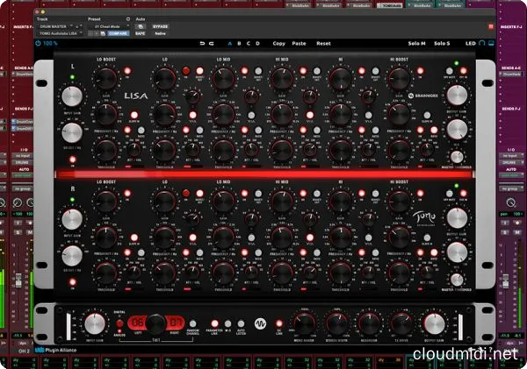The height and width of the screenshot is (369, 527).
Task: Open the preset dropdown in the plugin header
Action: [112, 25]
